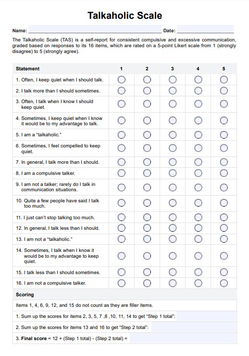This screenshot has height=356, width=249.
Task: Click the Name input field
Action: tap(95, 29)
